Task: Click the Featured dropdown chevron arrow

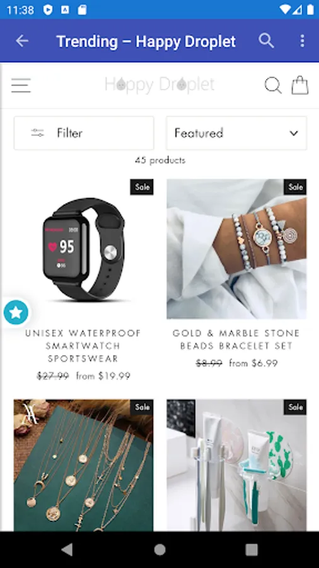Action: point(294,133)
